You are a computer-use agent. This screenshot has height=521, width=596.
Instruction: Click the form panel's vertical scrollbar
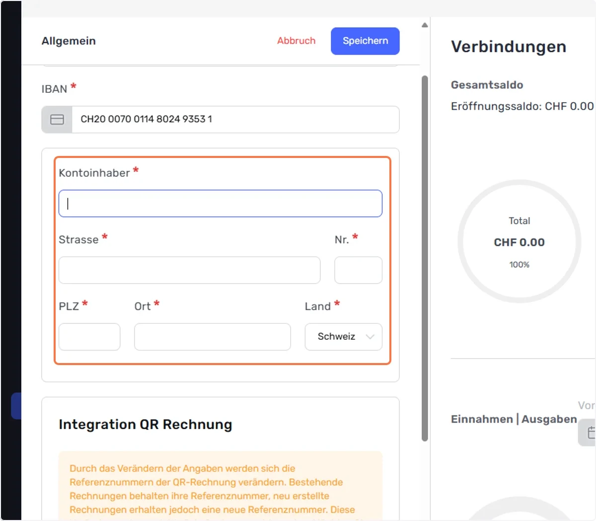tap(425, 258)
